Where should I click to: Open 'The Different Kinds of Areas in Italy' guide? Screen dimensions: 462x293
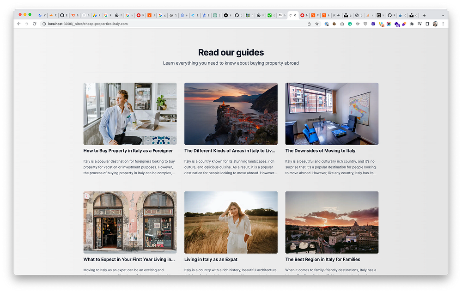tap(230, 151)
